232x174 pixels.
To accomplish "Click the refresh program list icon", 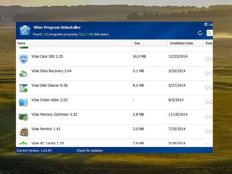I will tap(200, 33).
